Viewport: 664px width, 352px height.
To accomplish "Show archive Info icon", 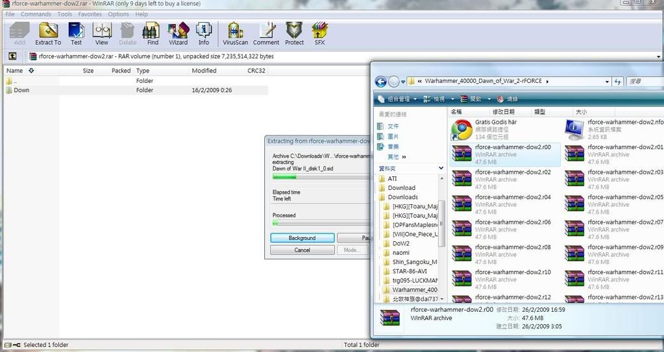I will coord(204,33).
